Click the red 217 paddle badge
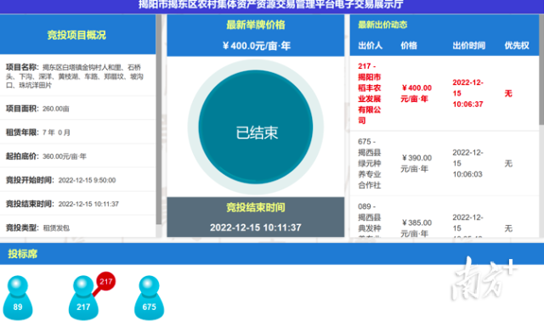 coord(105,281)
